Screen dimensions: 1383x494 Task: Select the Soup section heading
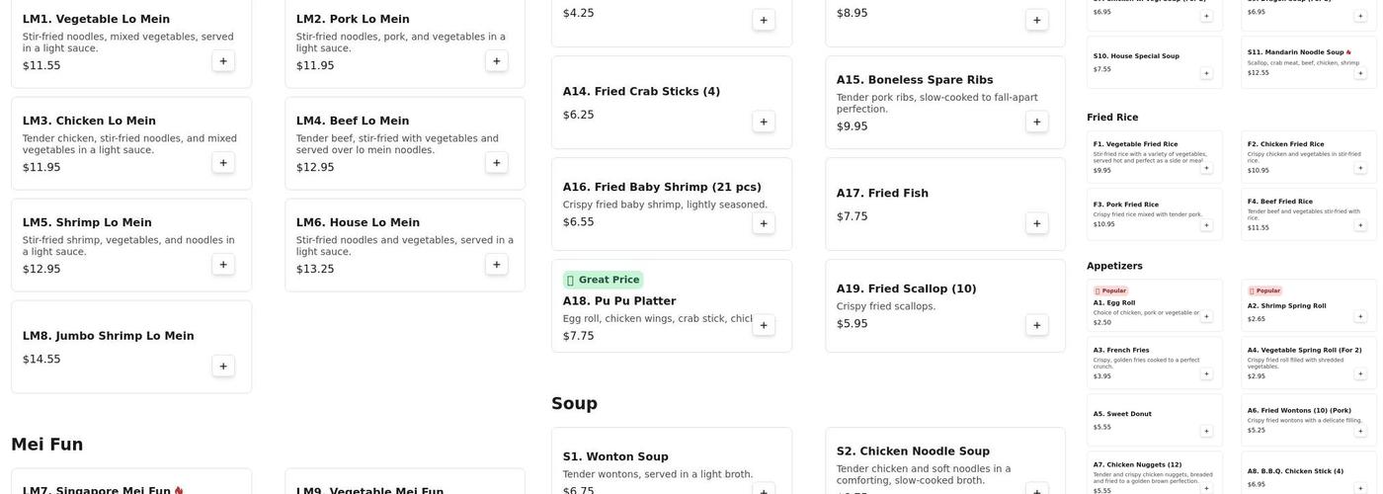pos(574,403)
